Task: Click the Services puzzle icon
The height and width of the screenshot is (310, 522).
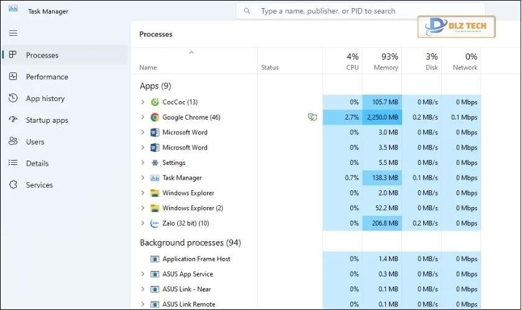Action: tap(13, 184)
